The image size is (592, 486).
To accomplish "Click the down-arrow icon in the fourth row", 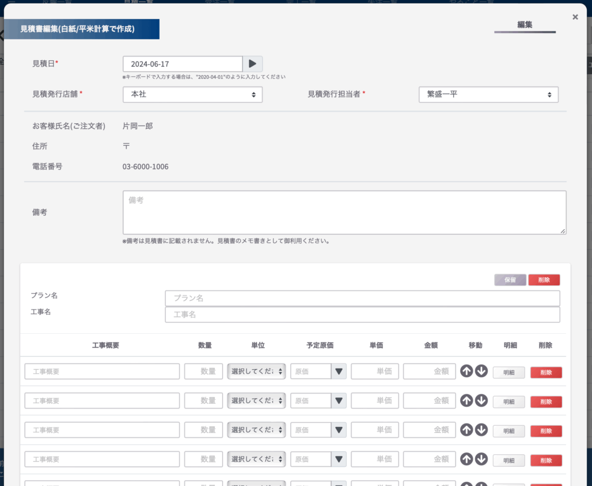I will pyautogui.click(x=481, y=459).
